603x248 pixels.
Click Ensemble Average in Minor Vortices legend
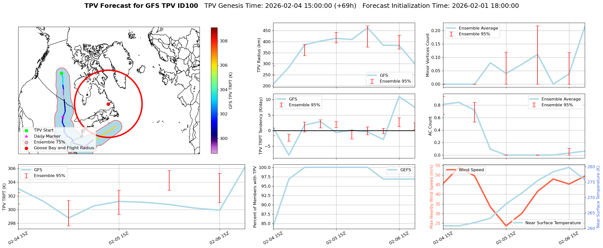click(478, 28)
